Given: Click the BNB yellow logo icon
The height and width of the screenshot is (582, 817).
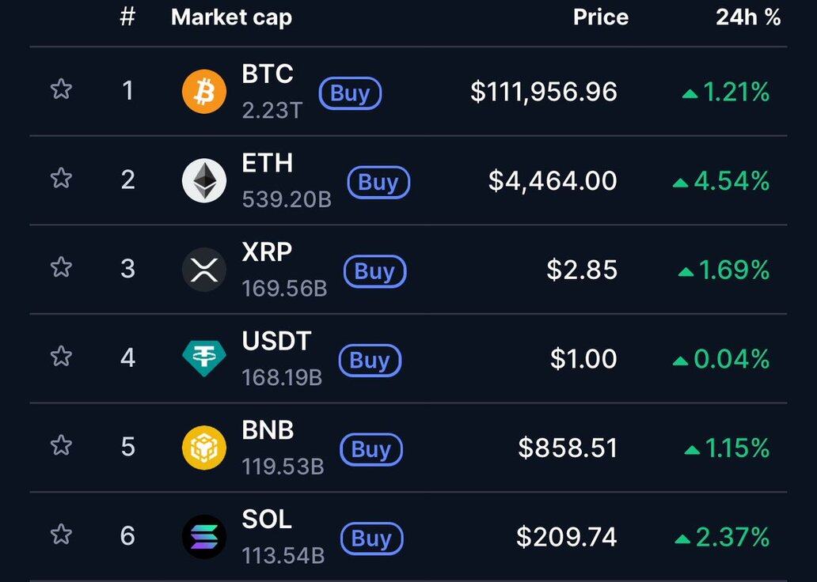Looking at the screenshot, I should coord(204,448).
